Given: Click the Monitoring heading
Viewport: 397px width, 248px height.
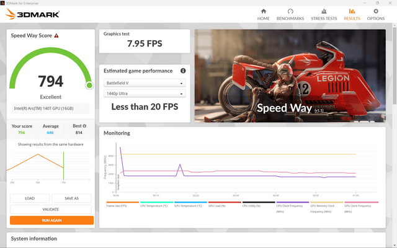Looking at the screenshot, I should pyautogui.click(x=117, y=133).
